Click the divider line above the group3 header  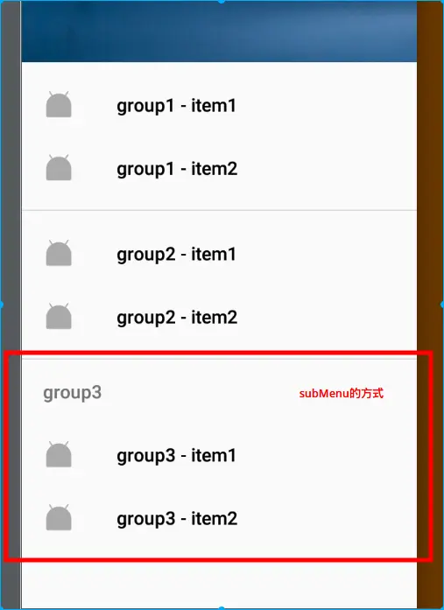point(219,359)
